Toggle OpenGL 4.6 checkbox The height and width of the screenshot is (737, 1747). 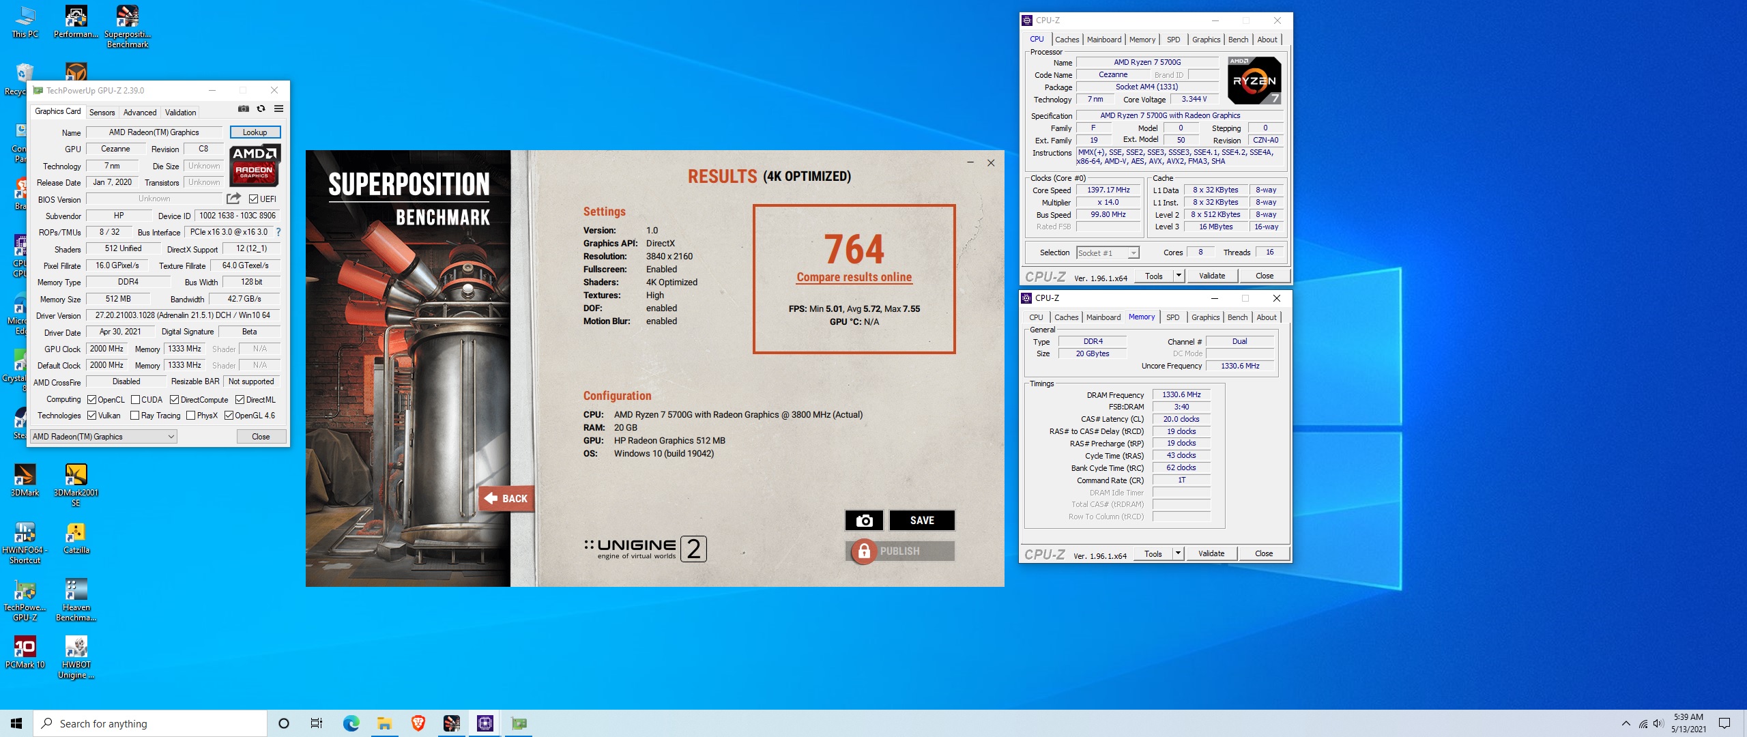(229, 416)
